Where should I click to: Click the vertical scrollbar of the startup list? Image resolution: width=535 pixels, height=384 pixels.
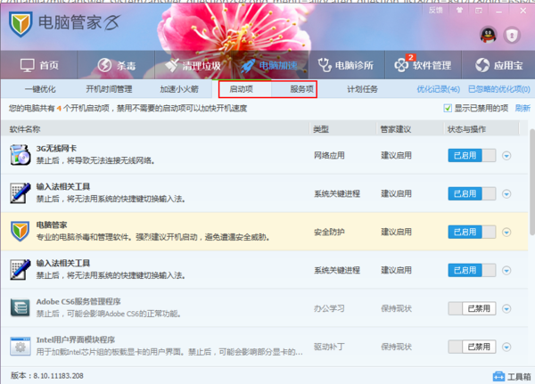coord(532,182)
